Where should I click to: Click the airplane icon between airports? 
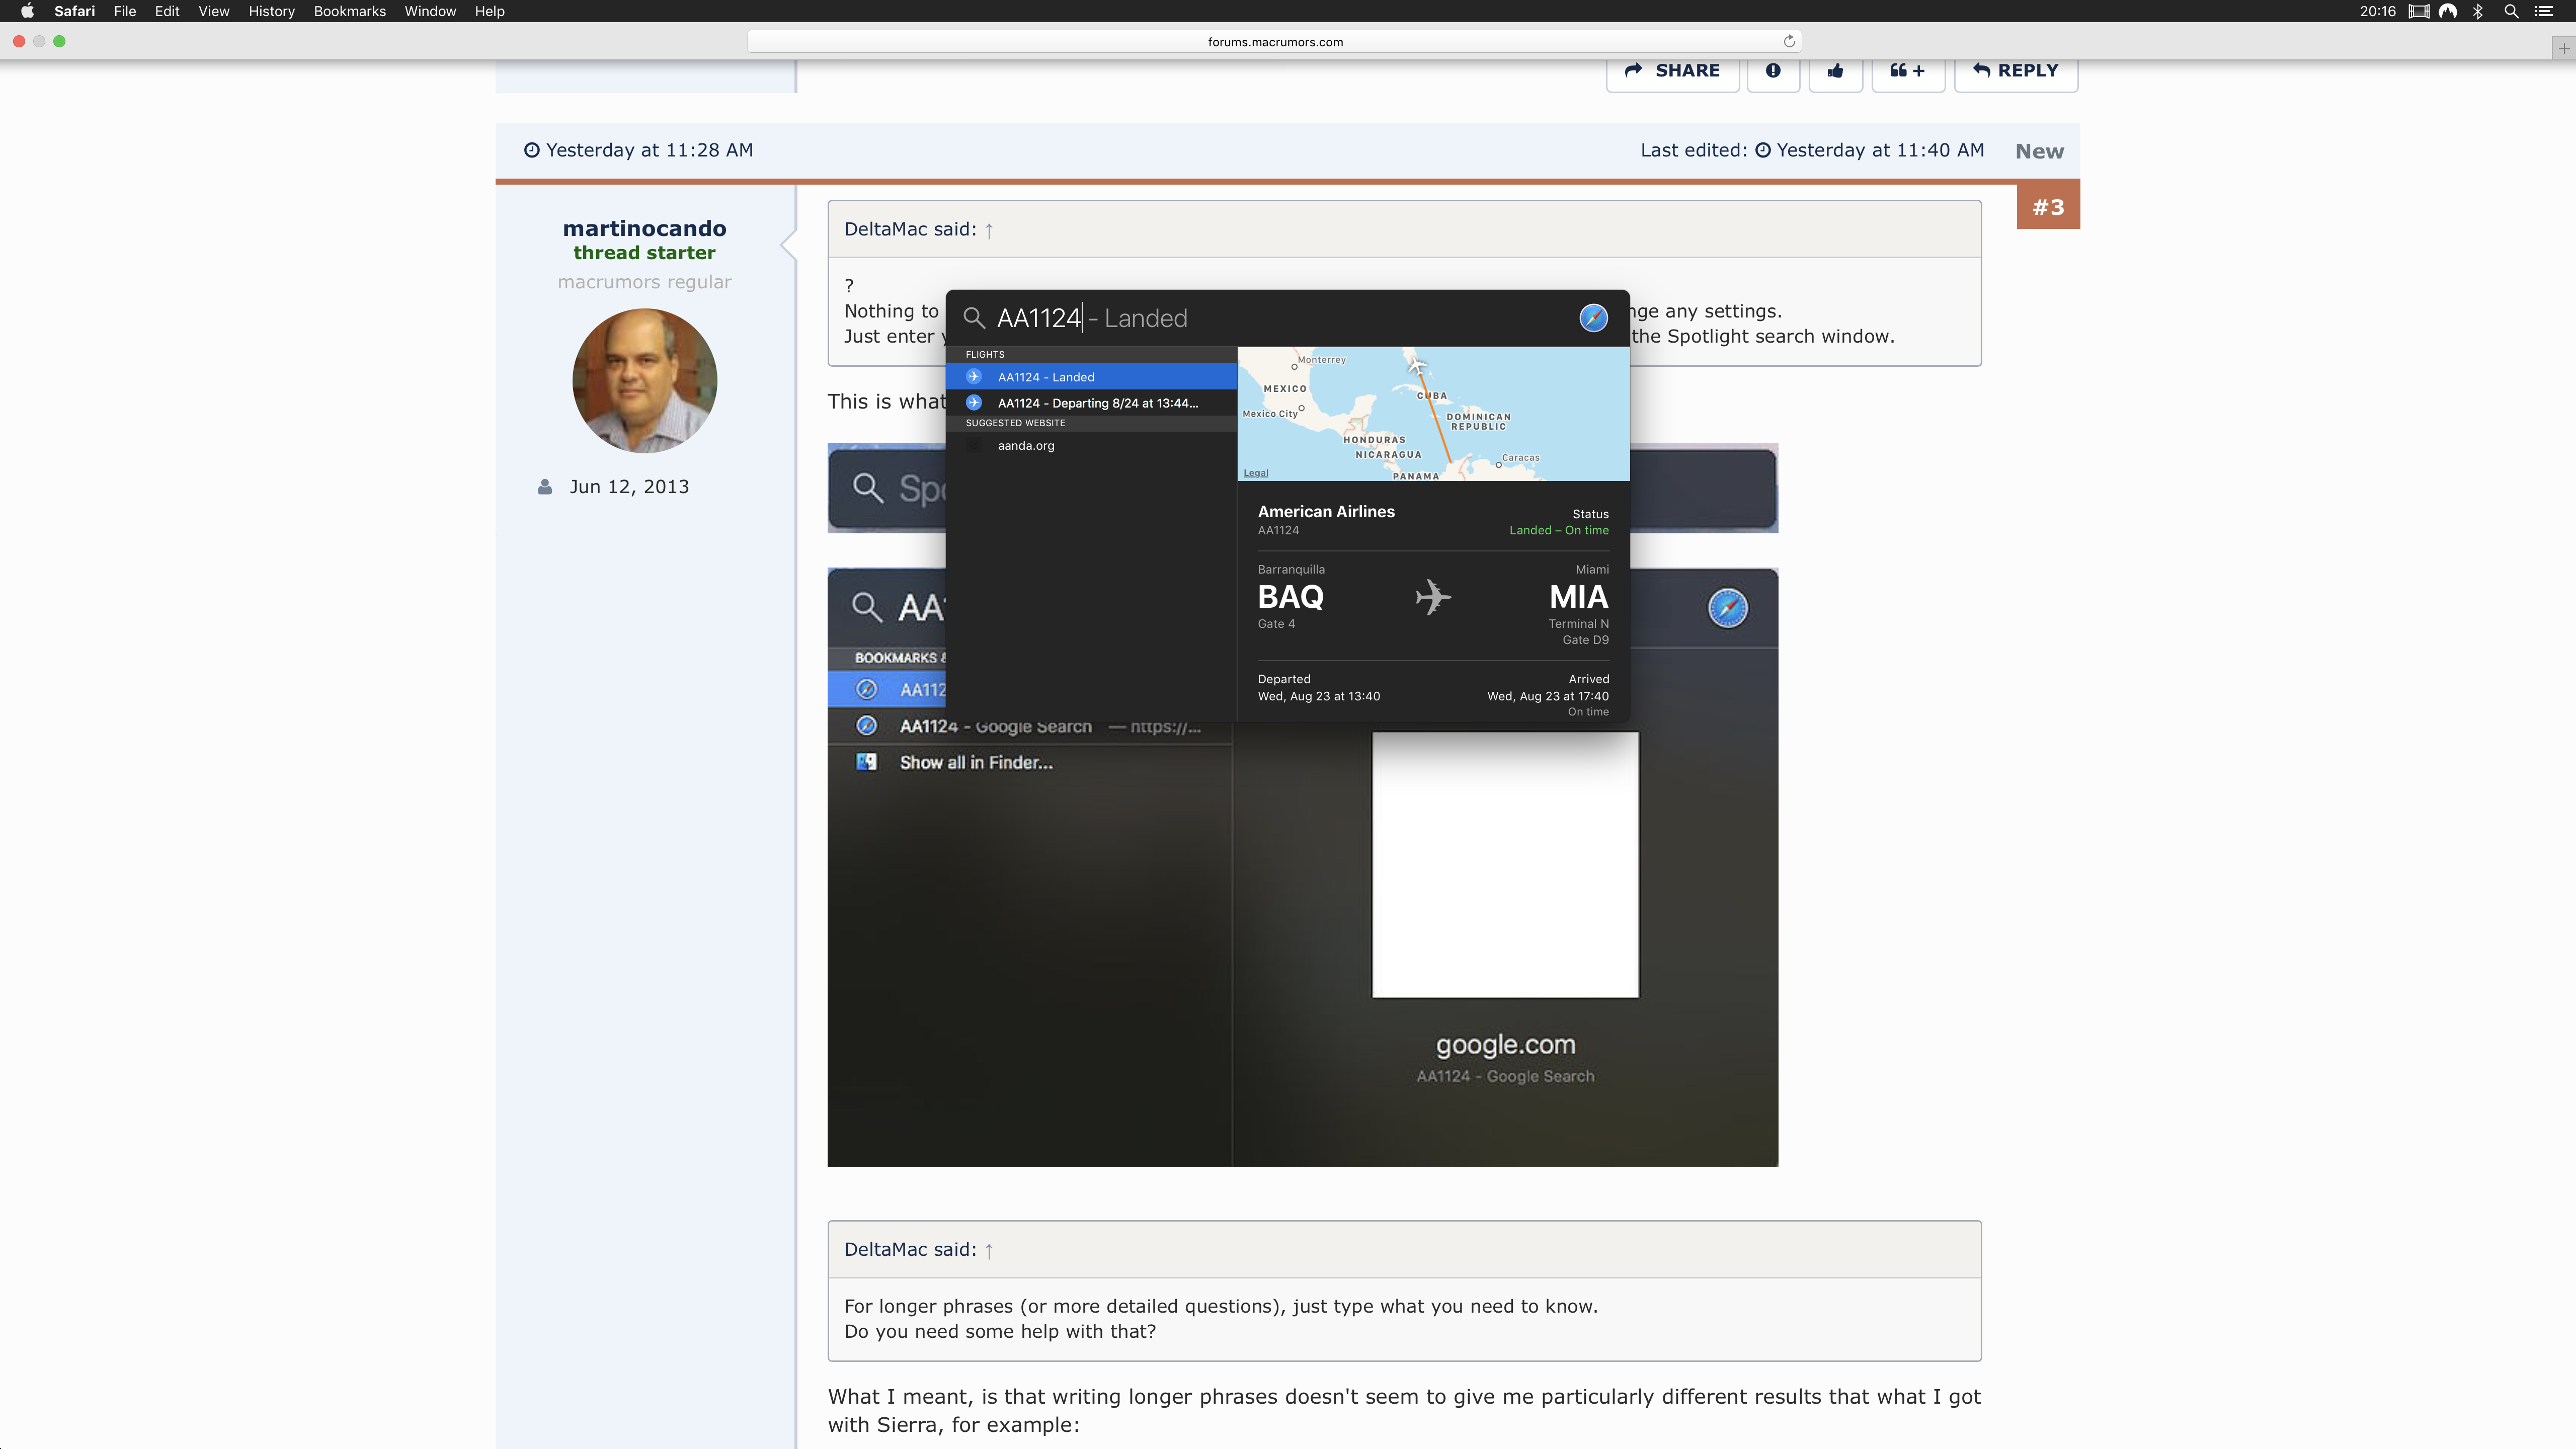(1433, 597)
